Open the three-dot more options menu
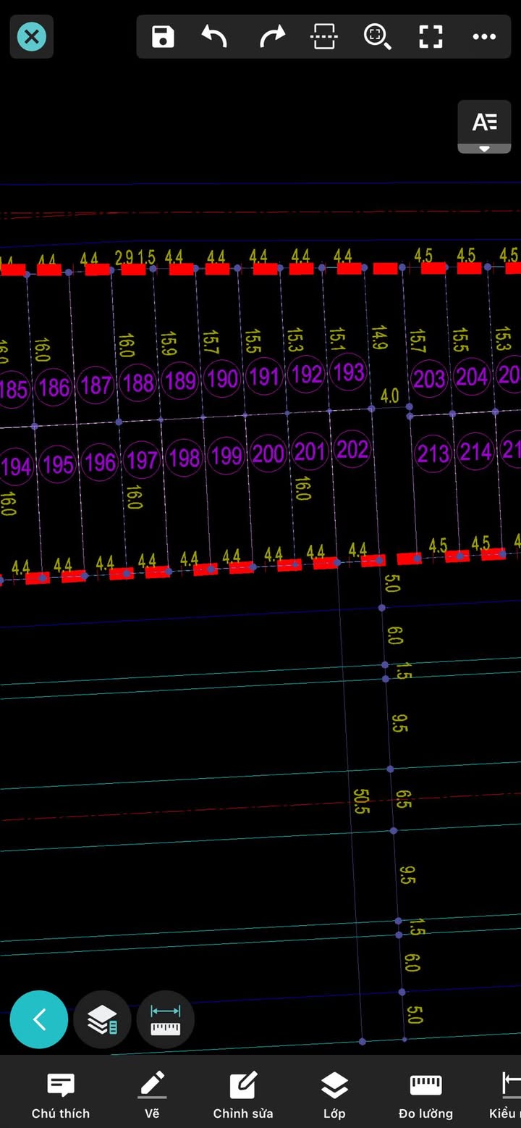521x1128 pixels. (484, 36)
